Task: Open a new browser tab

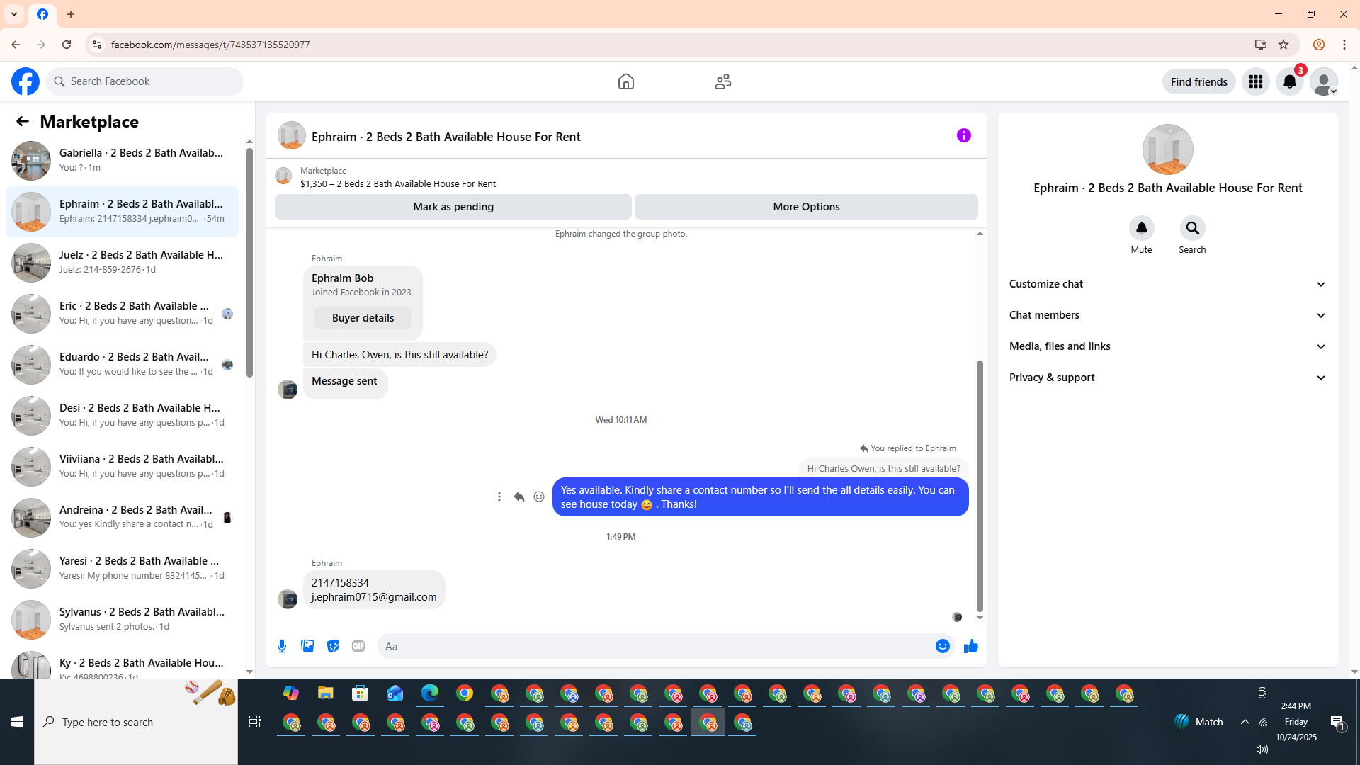Action: coord(71,14)
